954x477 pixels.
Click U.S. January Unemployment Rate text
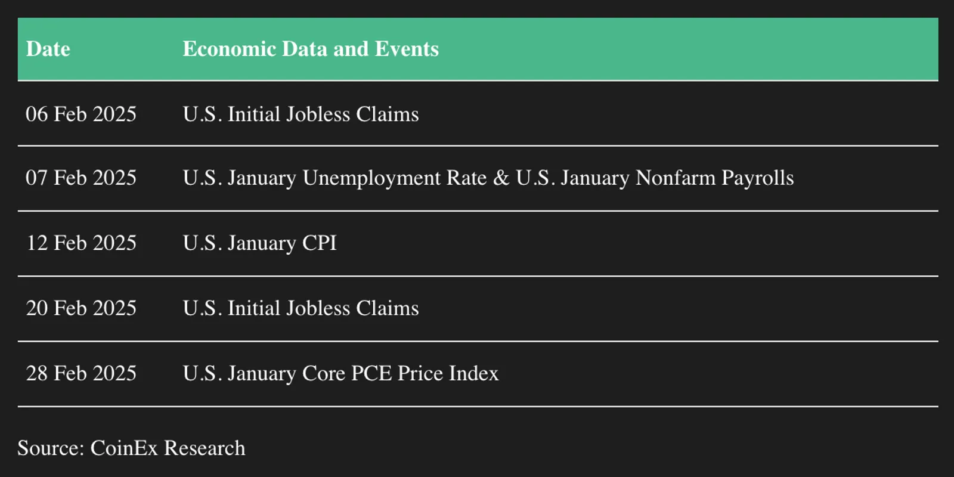(334, 178)
